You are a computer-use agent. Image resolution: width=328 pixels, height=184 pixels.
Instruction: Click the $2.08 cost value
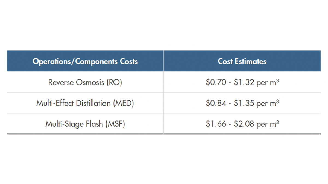click(244, 124)
